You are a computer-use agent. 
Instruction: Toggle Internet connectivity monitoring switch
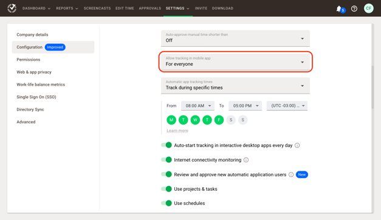coord(166,160)
